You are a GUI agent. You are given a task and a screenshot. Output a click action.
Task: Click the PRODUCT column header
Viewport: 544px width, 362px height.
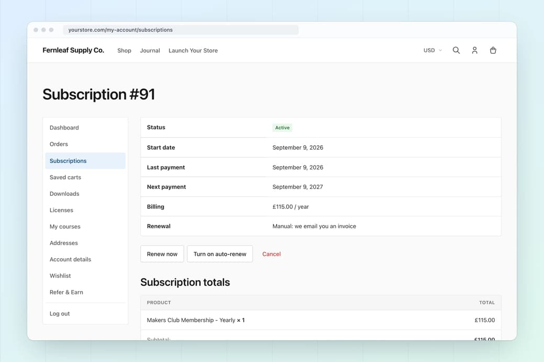click(x=158, y=303)
